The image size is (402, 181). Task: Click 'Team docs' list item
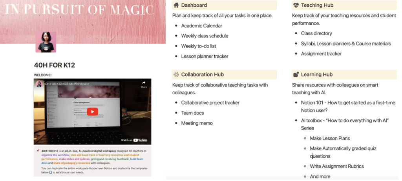click(x=192, y=113)
